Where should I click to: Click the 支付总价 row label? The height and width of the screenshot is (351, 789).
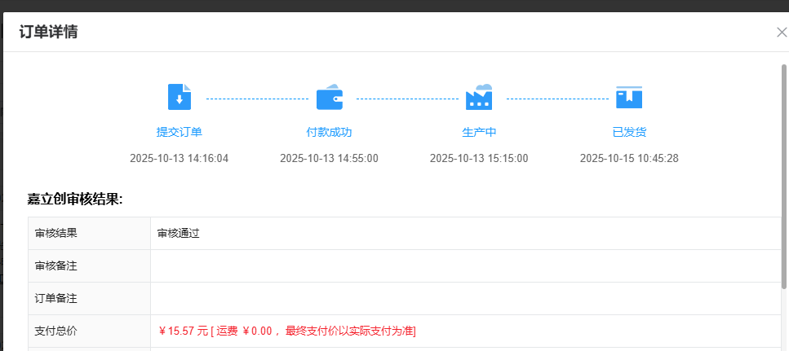pyautogui.click(x=56, y=331)
